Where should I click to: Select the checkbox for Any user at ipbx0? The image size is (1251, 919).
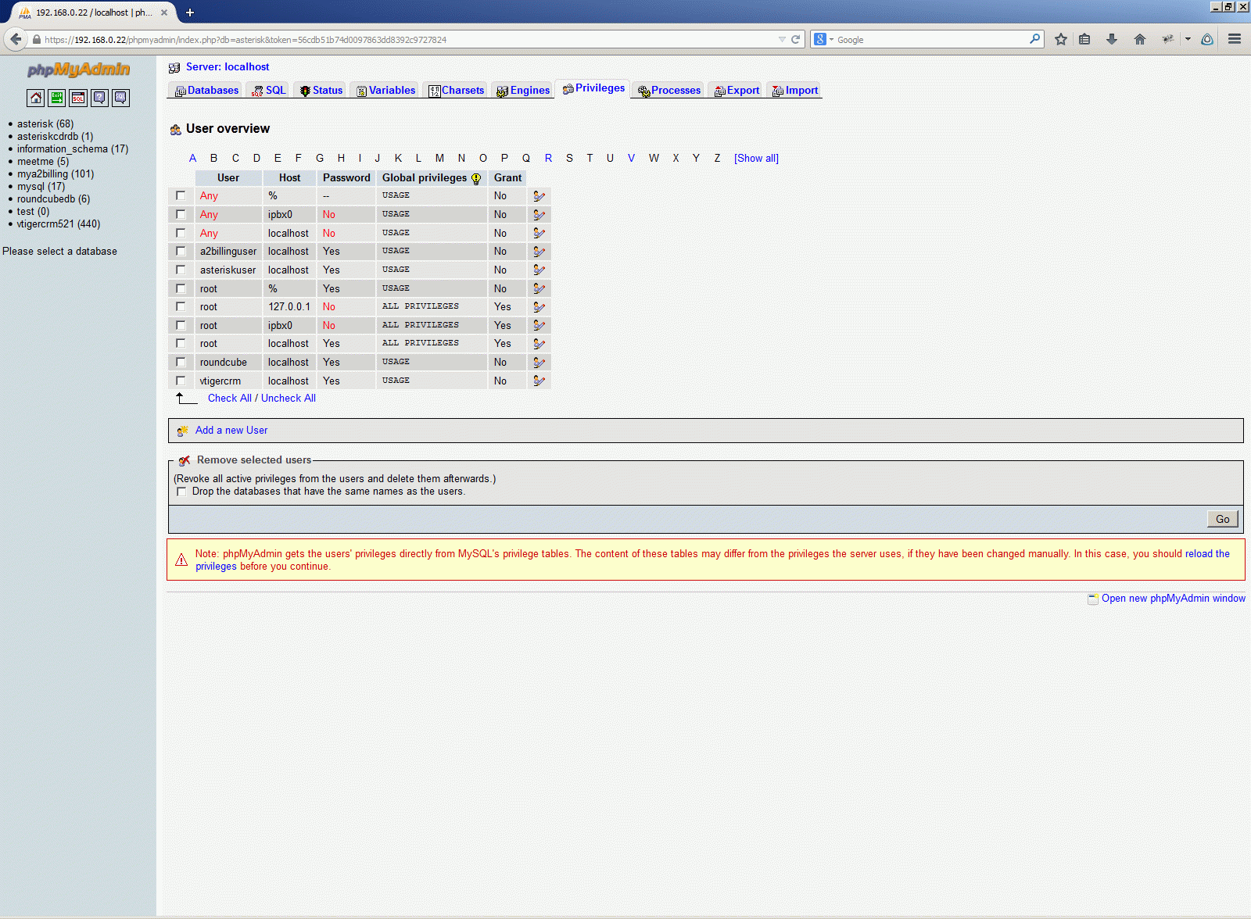click(181, 214)
